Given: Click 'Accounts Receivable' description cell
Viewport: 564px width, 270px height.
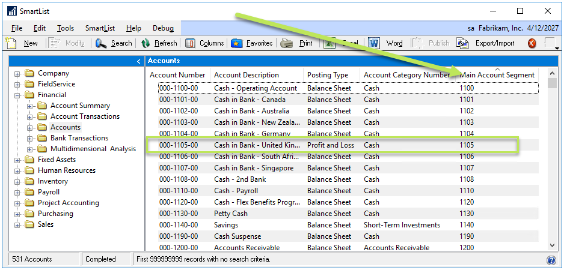Looking at the screenshot, I should pyautogui.click(x=247, y=248).
